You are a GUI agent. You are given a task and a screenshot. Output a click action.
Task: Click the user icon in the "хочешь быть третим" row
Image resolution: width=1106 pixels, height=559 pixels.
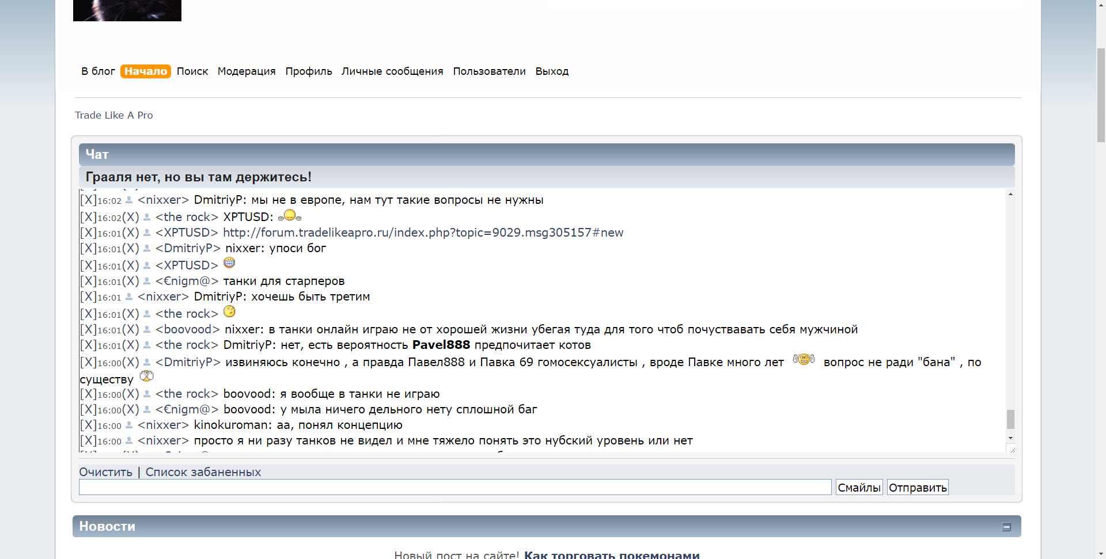click(129, 296)
